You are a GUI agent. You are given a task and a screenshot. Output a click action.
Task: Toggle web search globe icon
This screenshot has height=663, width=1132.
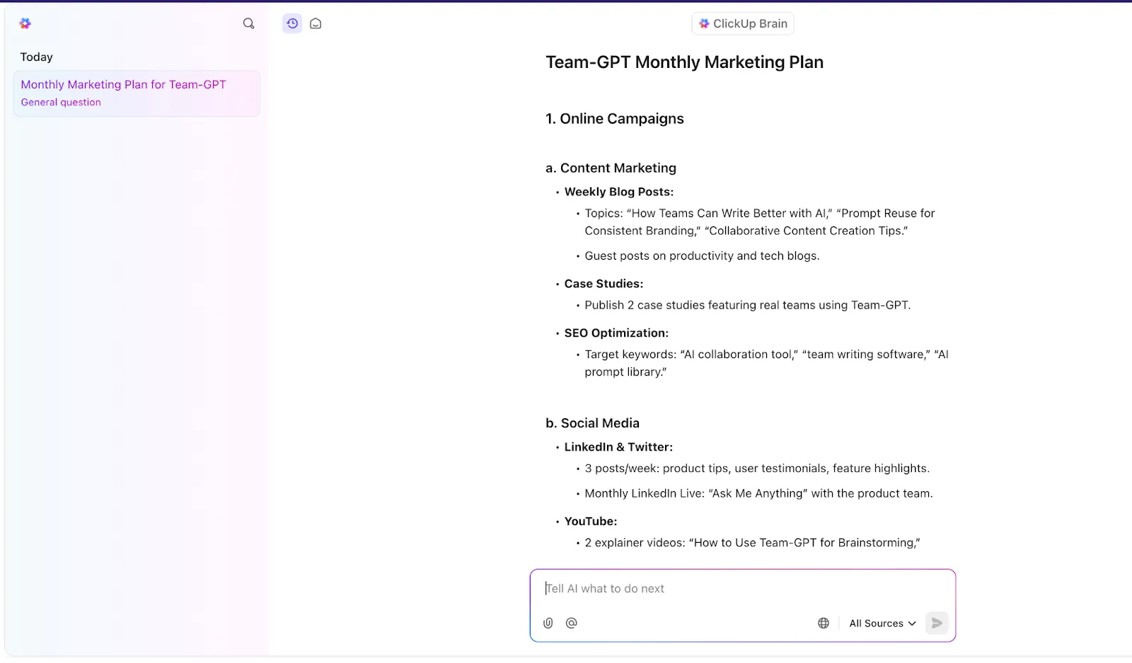coord(824,623)
